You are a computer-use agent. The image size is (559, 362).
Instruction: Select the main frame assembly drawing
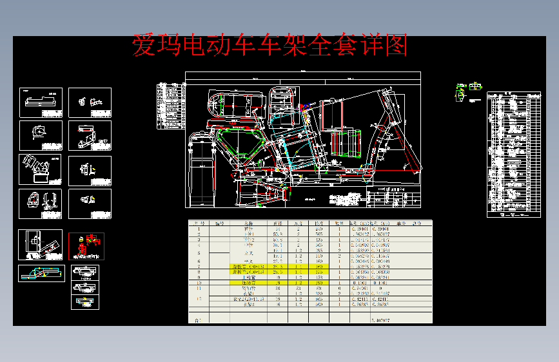pos(303,140)
